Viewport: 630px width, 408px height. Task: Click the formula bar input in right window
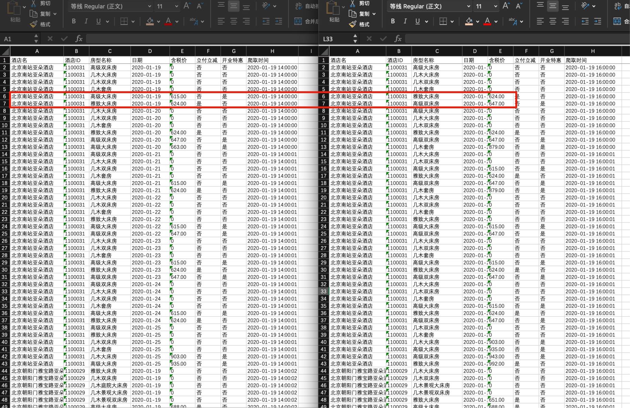pyautogui.click(x=517, y=39)
